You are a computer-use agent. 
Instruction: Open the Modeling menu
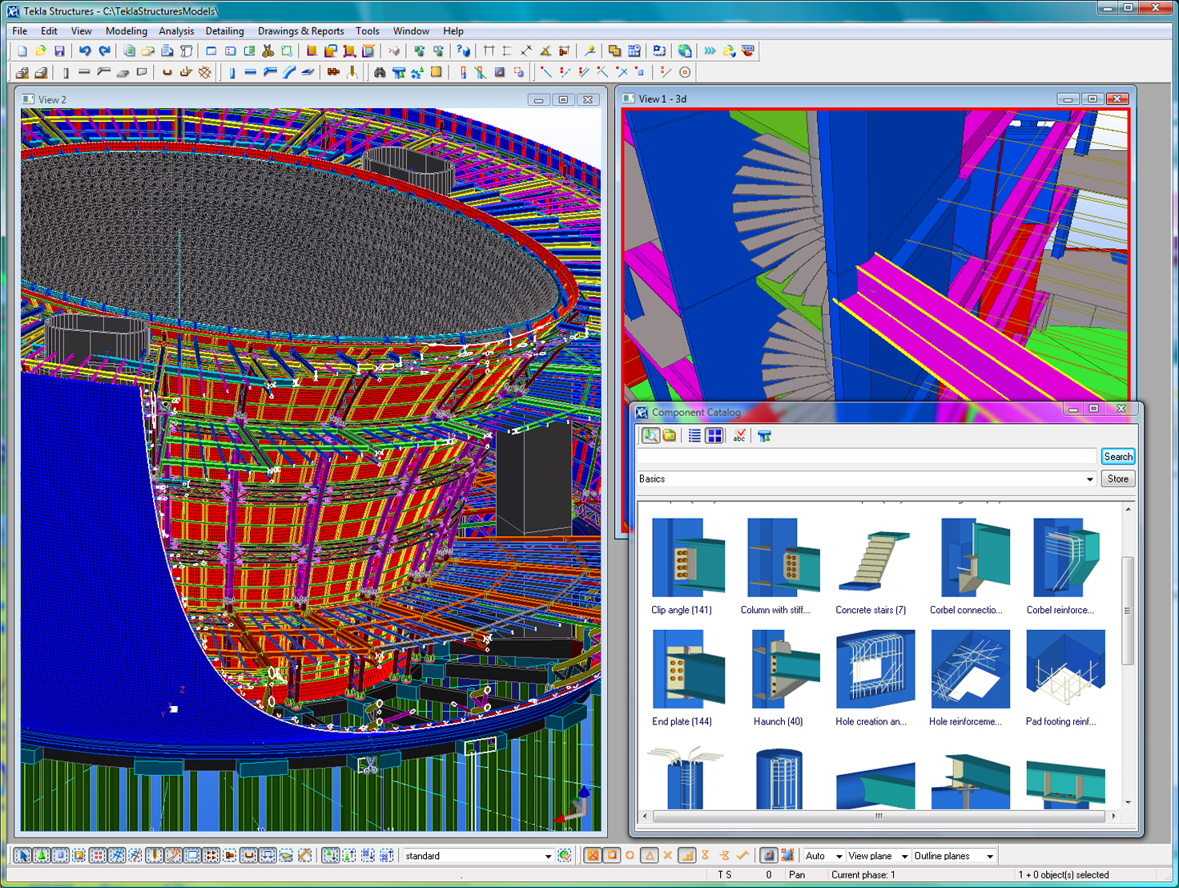tap(126, 31)
